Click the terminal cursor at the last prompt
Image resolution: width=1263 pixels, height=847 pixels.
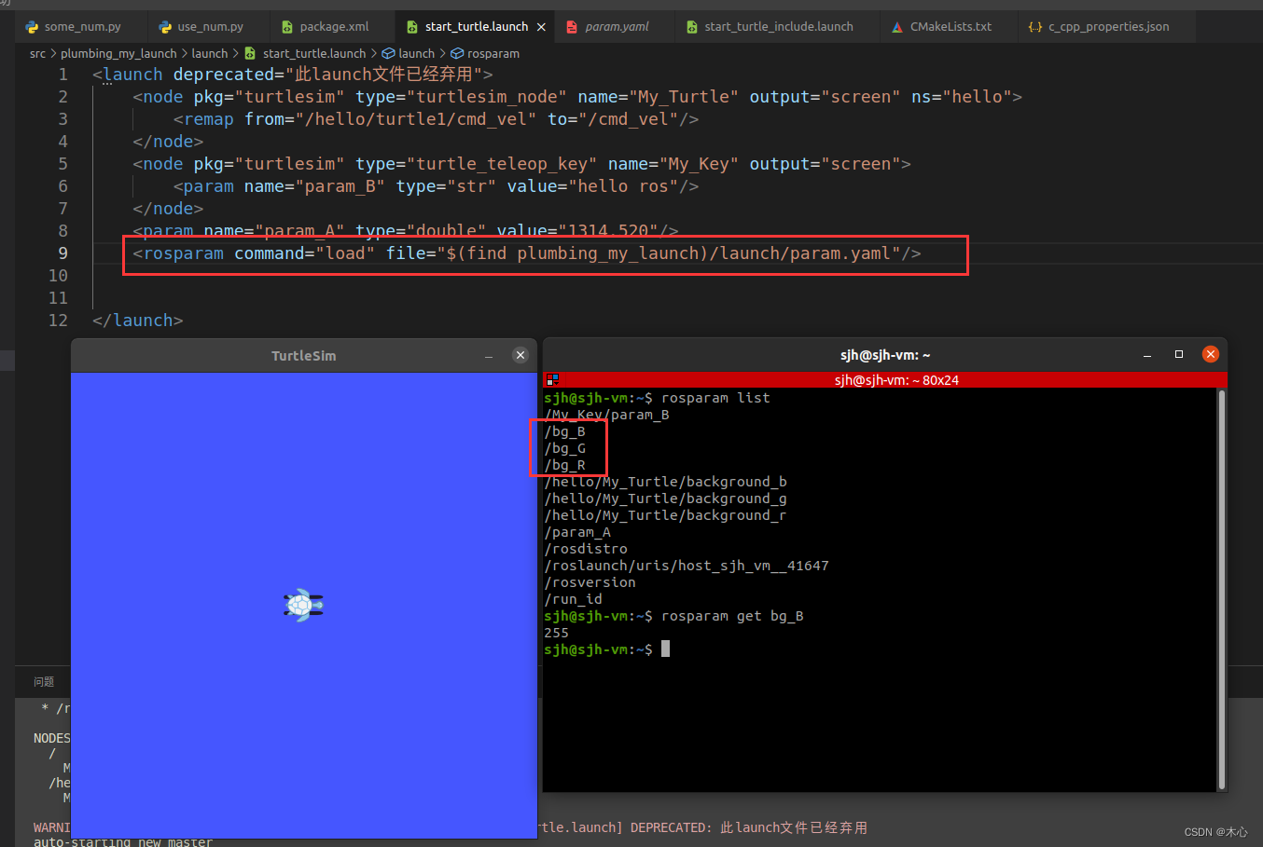pos(665,649)
